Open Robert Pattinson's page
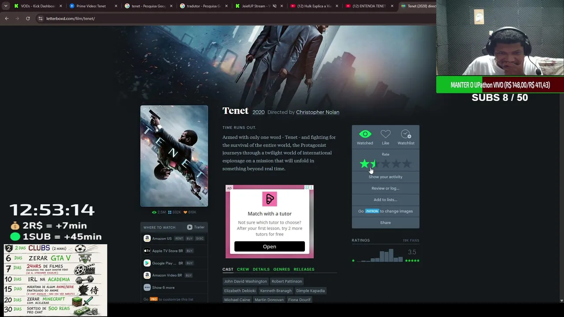 pyautogui.click(x=287, y=281)
